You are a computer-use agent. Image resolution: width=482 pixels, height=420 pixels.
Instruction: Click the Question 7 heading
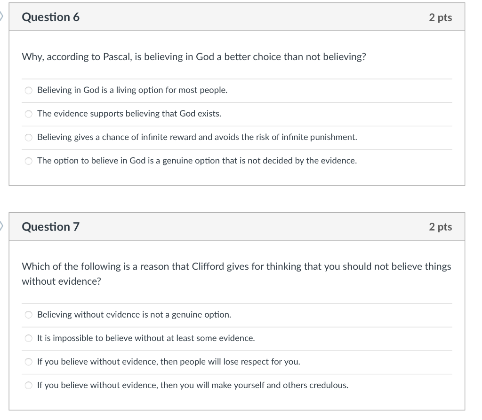click(x=49, y=226)
